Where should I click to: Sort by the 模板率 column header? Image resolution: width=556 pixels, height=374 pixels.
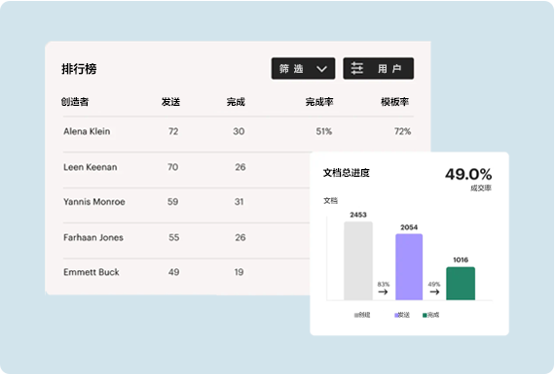[x=394, y=102]
